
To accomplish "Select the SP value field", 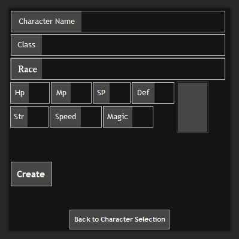I will 120,93.
